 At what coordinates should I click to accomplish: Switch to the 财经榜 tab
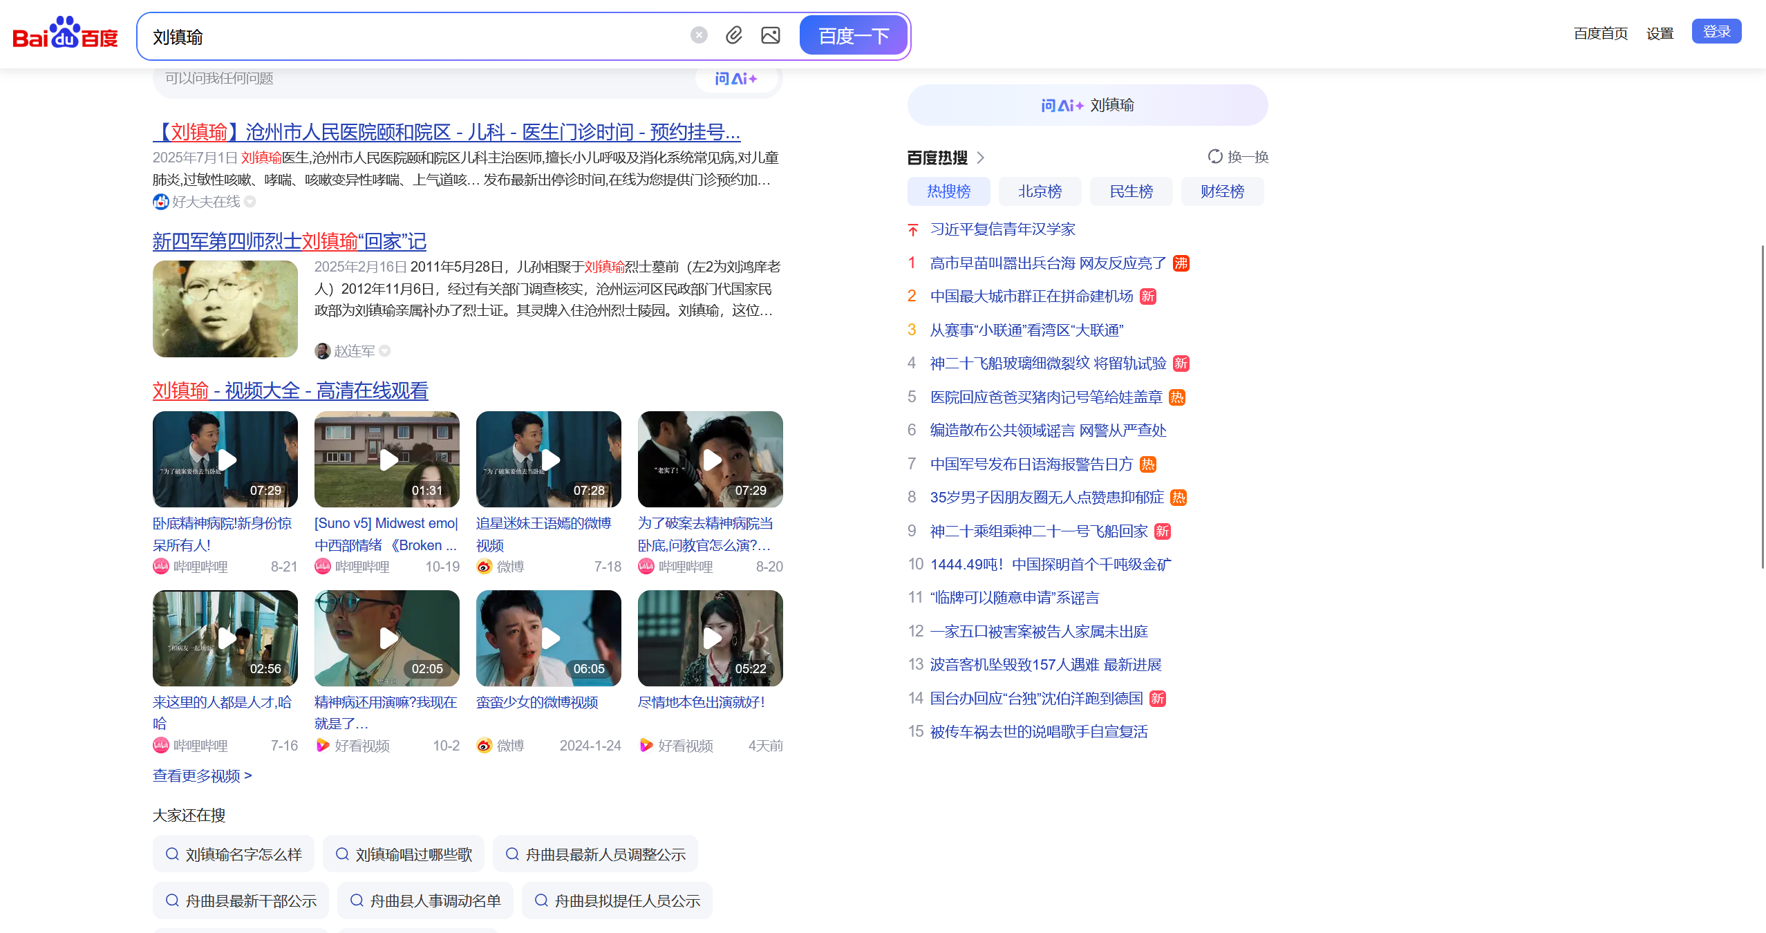tap(1221, 191)
